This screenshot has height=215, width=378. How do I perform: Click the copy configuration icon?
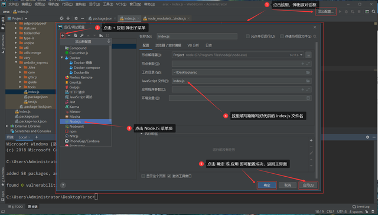[x=75, y=35]
